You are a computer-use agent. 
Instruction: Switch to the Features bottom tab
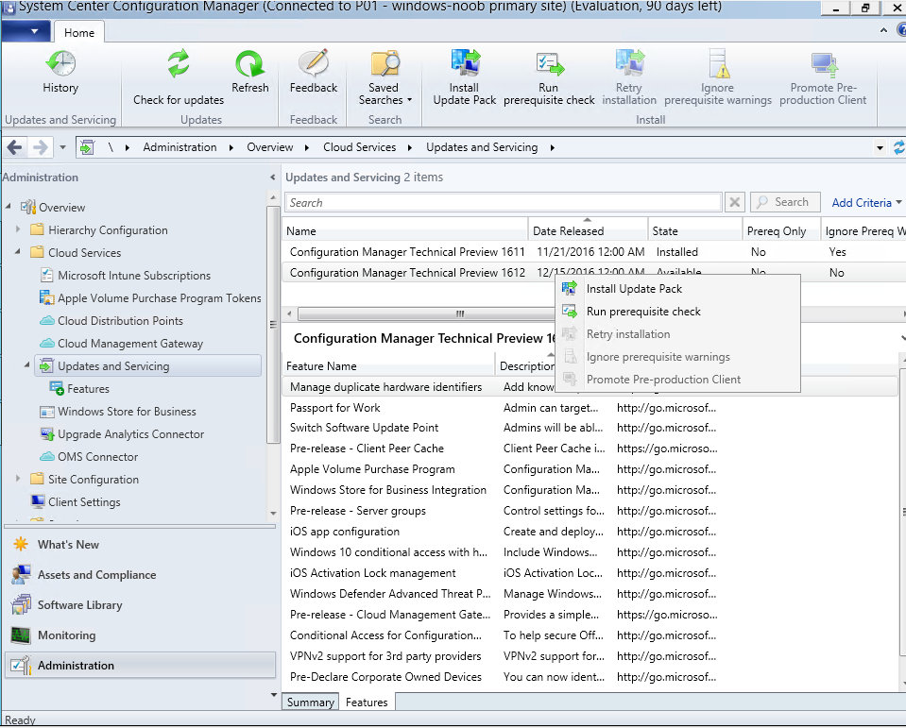coord(367,702)
